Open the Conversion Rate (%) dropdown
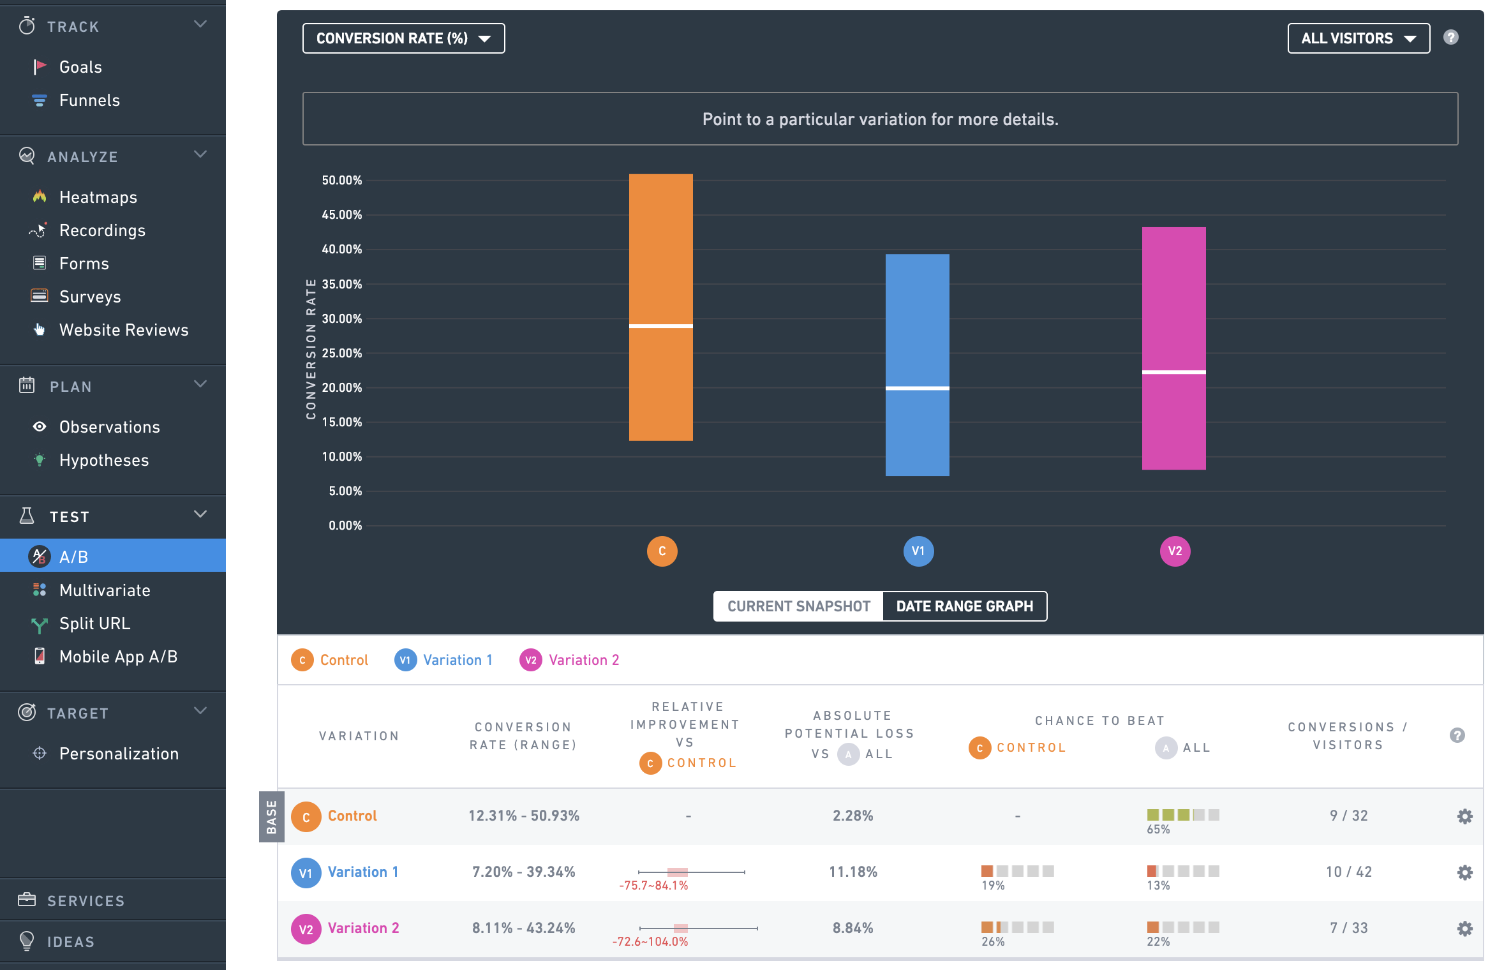The width and height of the screenshot is (1504, 970). coord(403,38)
